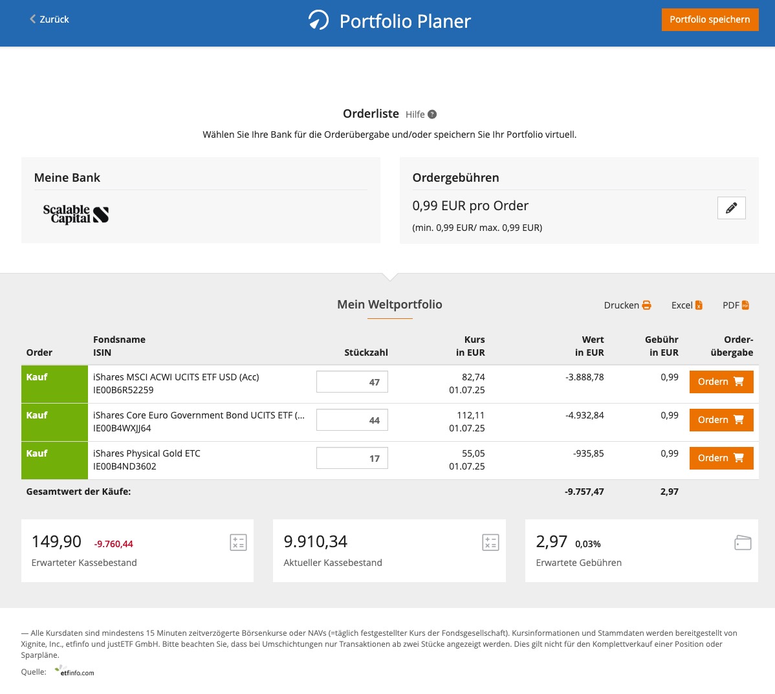Order the iShares Physical Gold ETC

[x=721, y=458]
